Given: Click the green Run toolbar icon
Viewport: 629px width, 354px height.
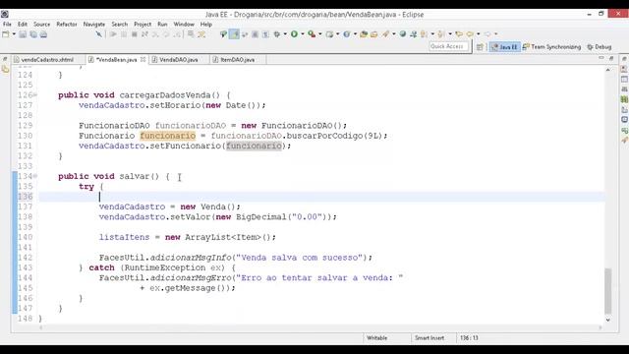Looking at the screenshot, I should pyautogui.click(x=294, y=34).
